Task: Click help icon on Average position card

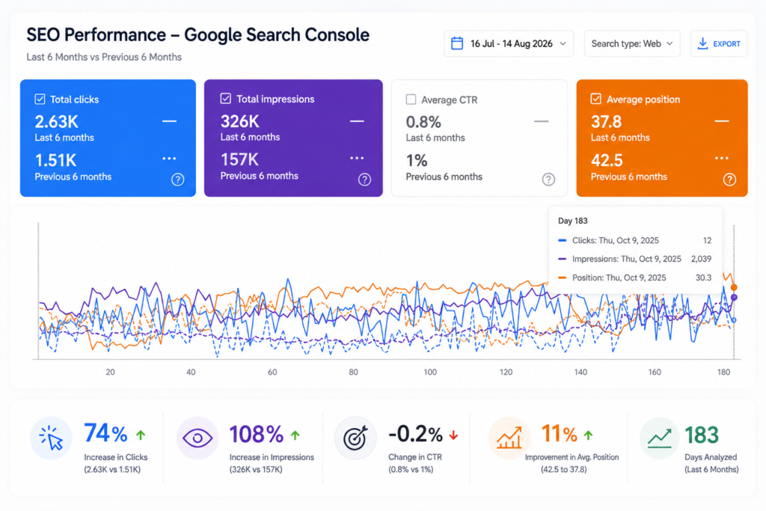Action: (x=729, y=180)
